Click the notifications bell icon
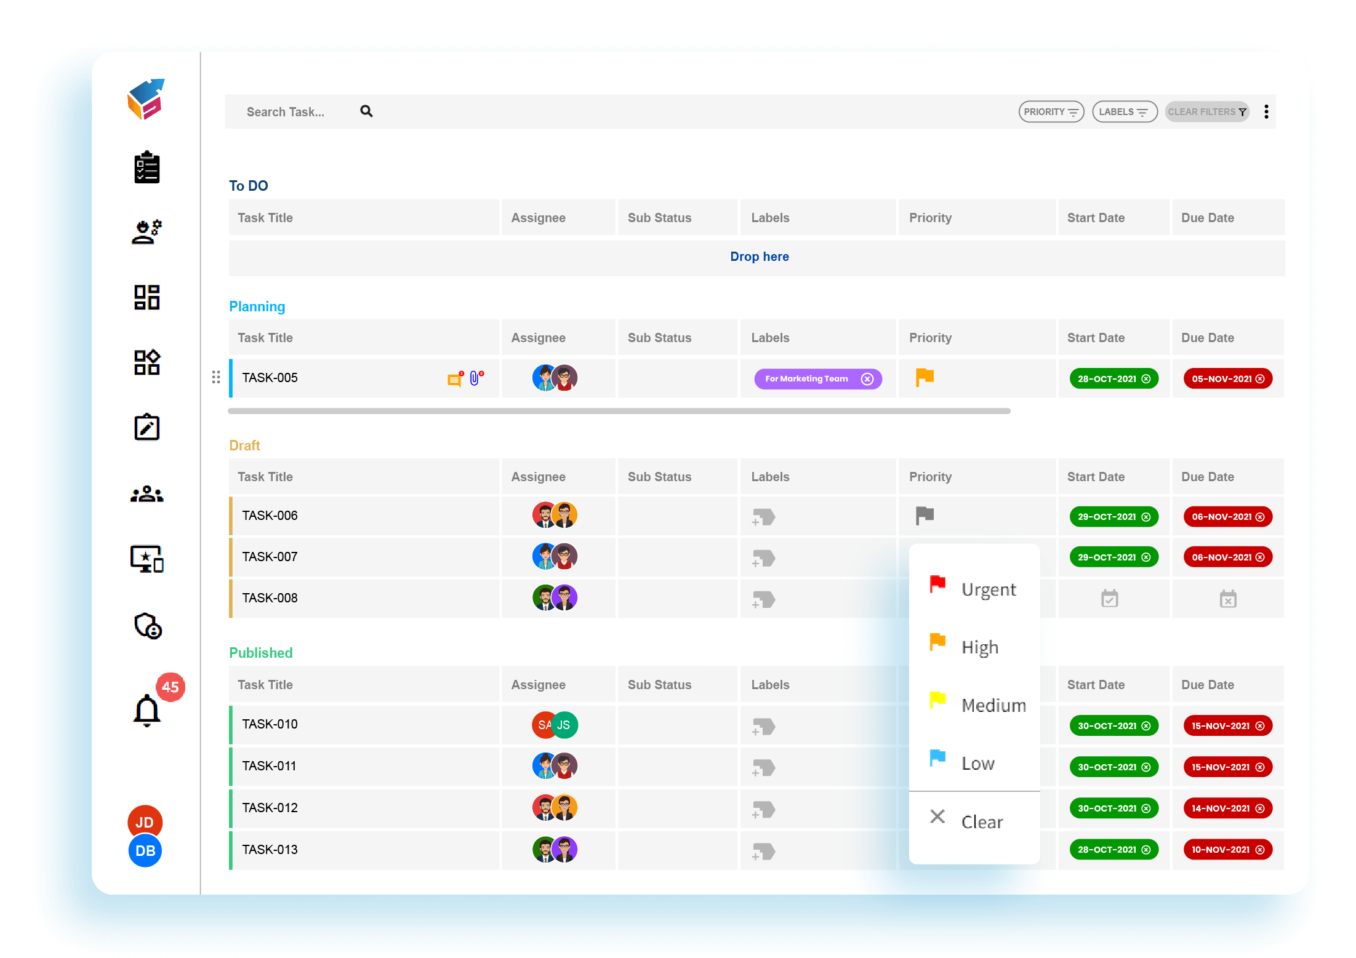This screenshot has height=958, width=1356. 146,711
